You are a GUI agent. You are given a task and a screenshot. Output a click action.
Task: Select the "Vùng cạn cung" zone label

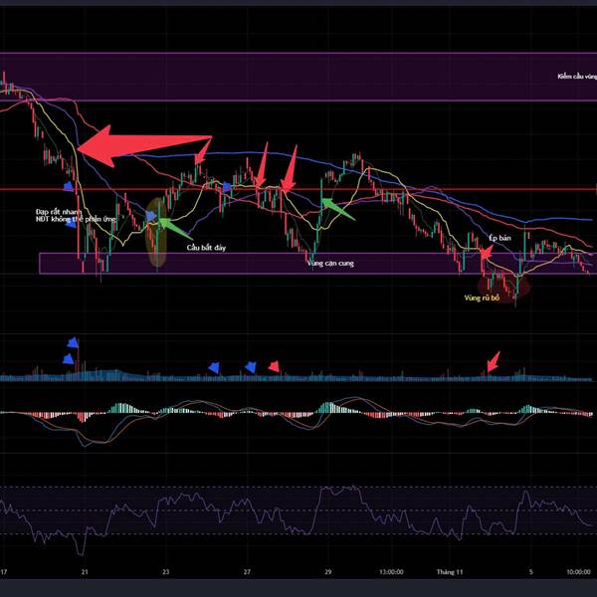[x=330, y=263]
